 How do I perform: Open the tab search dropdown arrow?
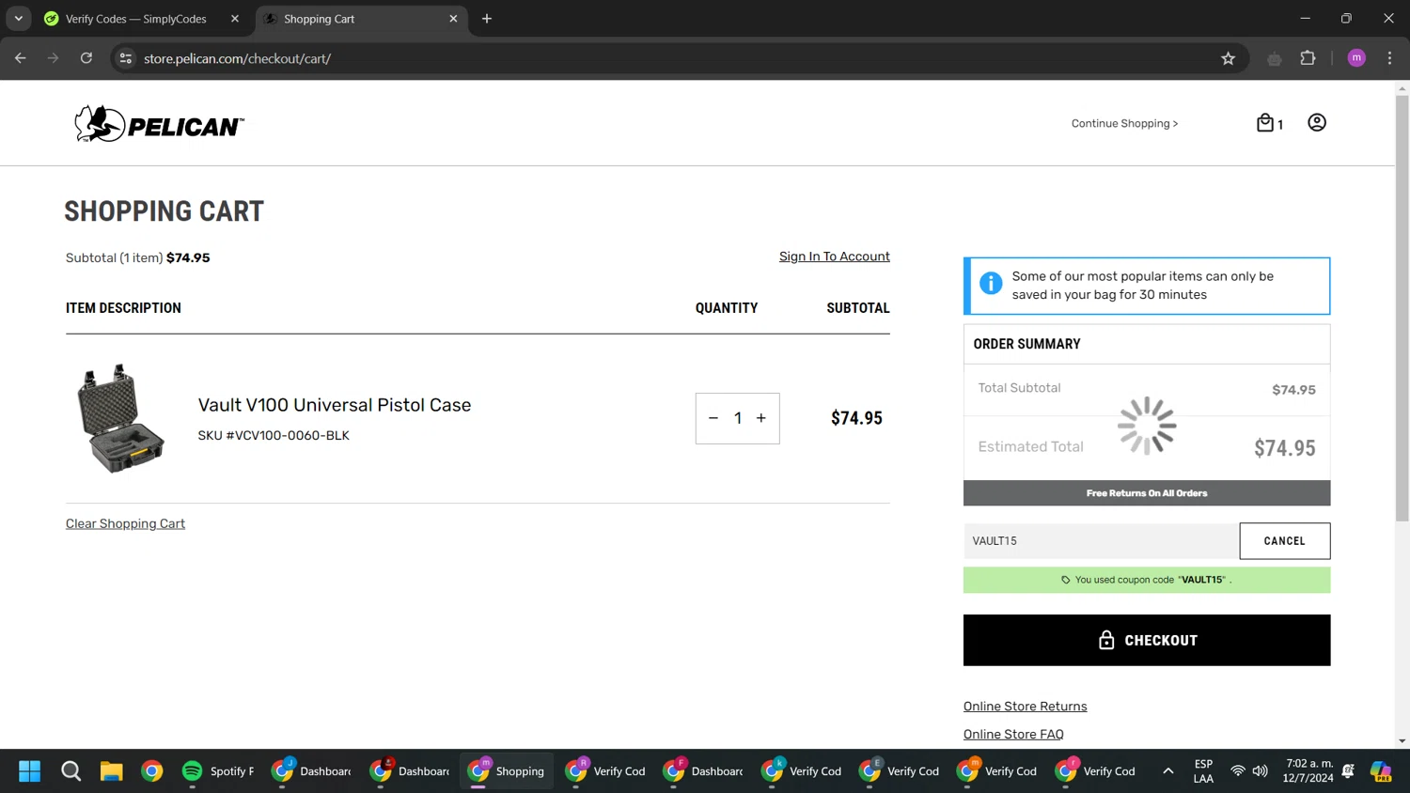[18, 19]
